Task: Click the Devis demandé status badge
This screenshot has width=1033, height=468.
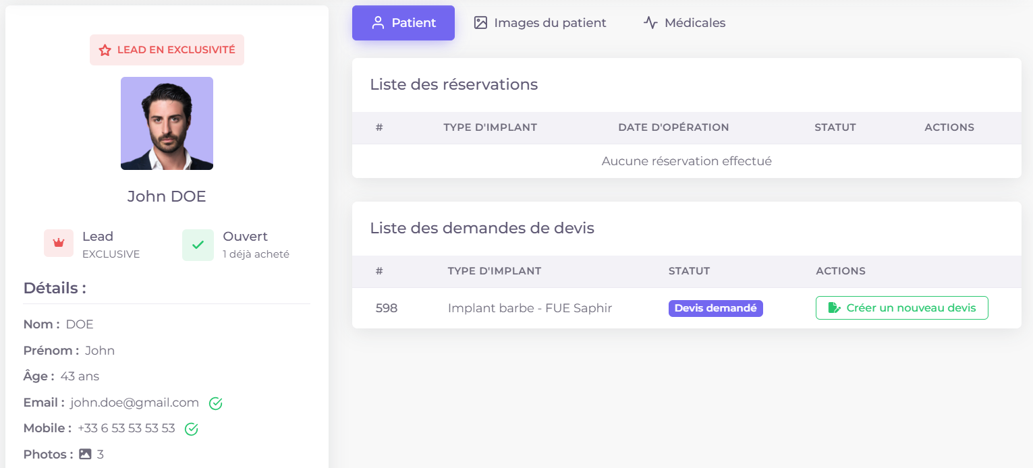Action: pyautogui.click(x=715, y=308)
